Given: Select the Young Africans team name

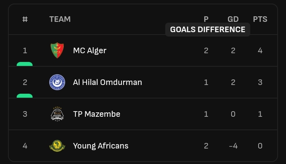Looking at the screenshot, I should pyautogui.click(x=100, y=146).
